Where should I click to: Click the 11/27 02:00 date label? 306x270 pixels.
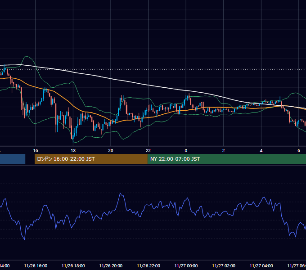tap(224, 266)
